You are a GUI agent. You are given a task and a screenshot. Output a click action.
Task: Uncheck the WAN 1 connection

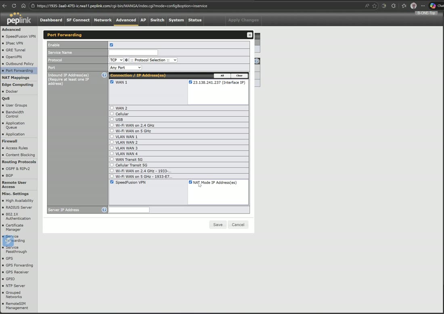click(x=112, y=82)
